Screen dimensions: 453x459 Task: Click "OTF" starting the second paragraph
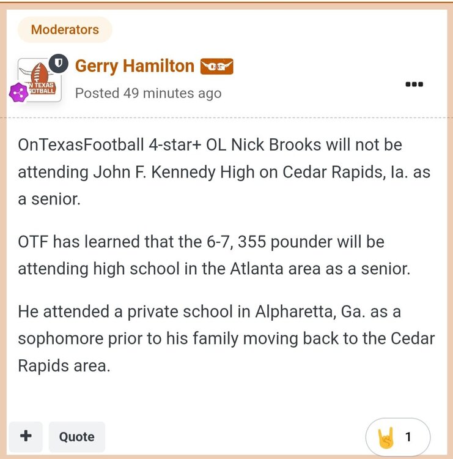(x=32, y=242)
